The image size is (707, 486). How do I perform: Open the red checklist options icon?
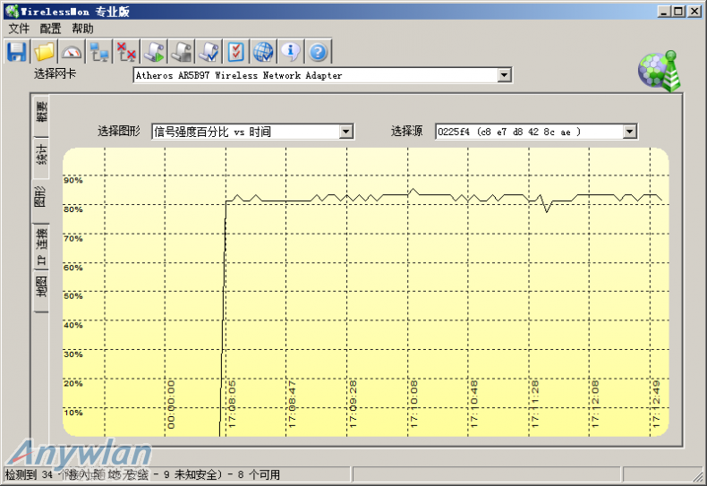(236, 51)
